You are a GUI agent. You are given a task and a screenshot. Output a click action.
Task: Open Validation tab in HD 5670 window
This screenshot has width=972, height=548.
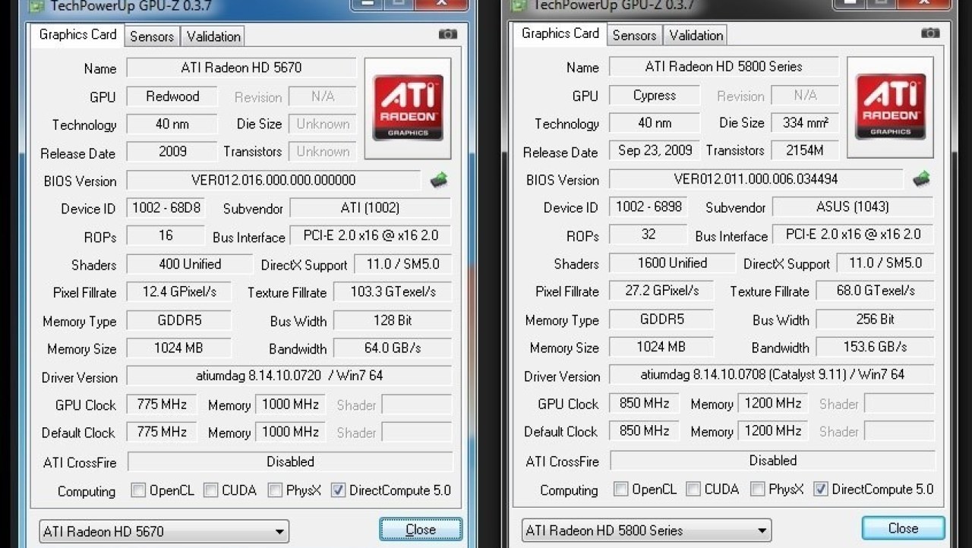tap(213, 36)
